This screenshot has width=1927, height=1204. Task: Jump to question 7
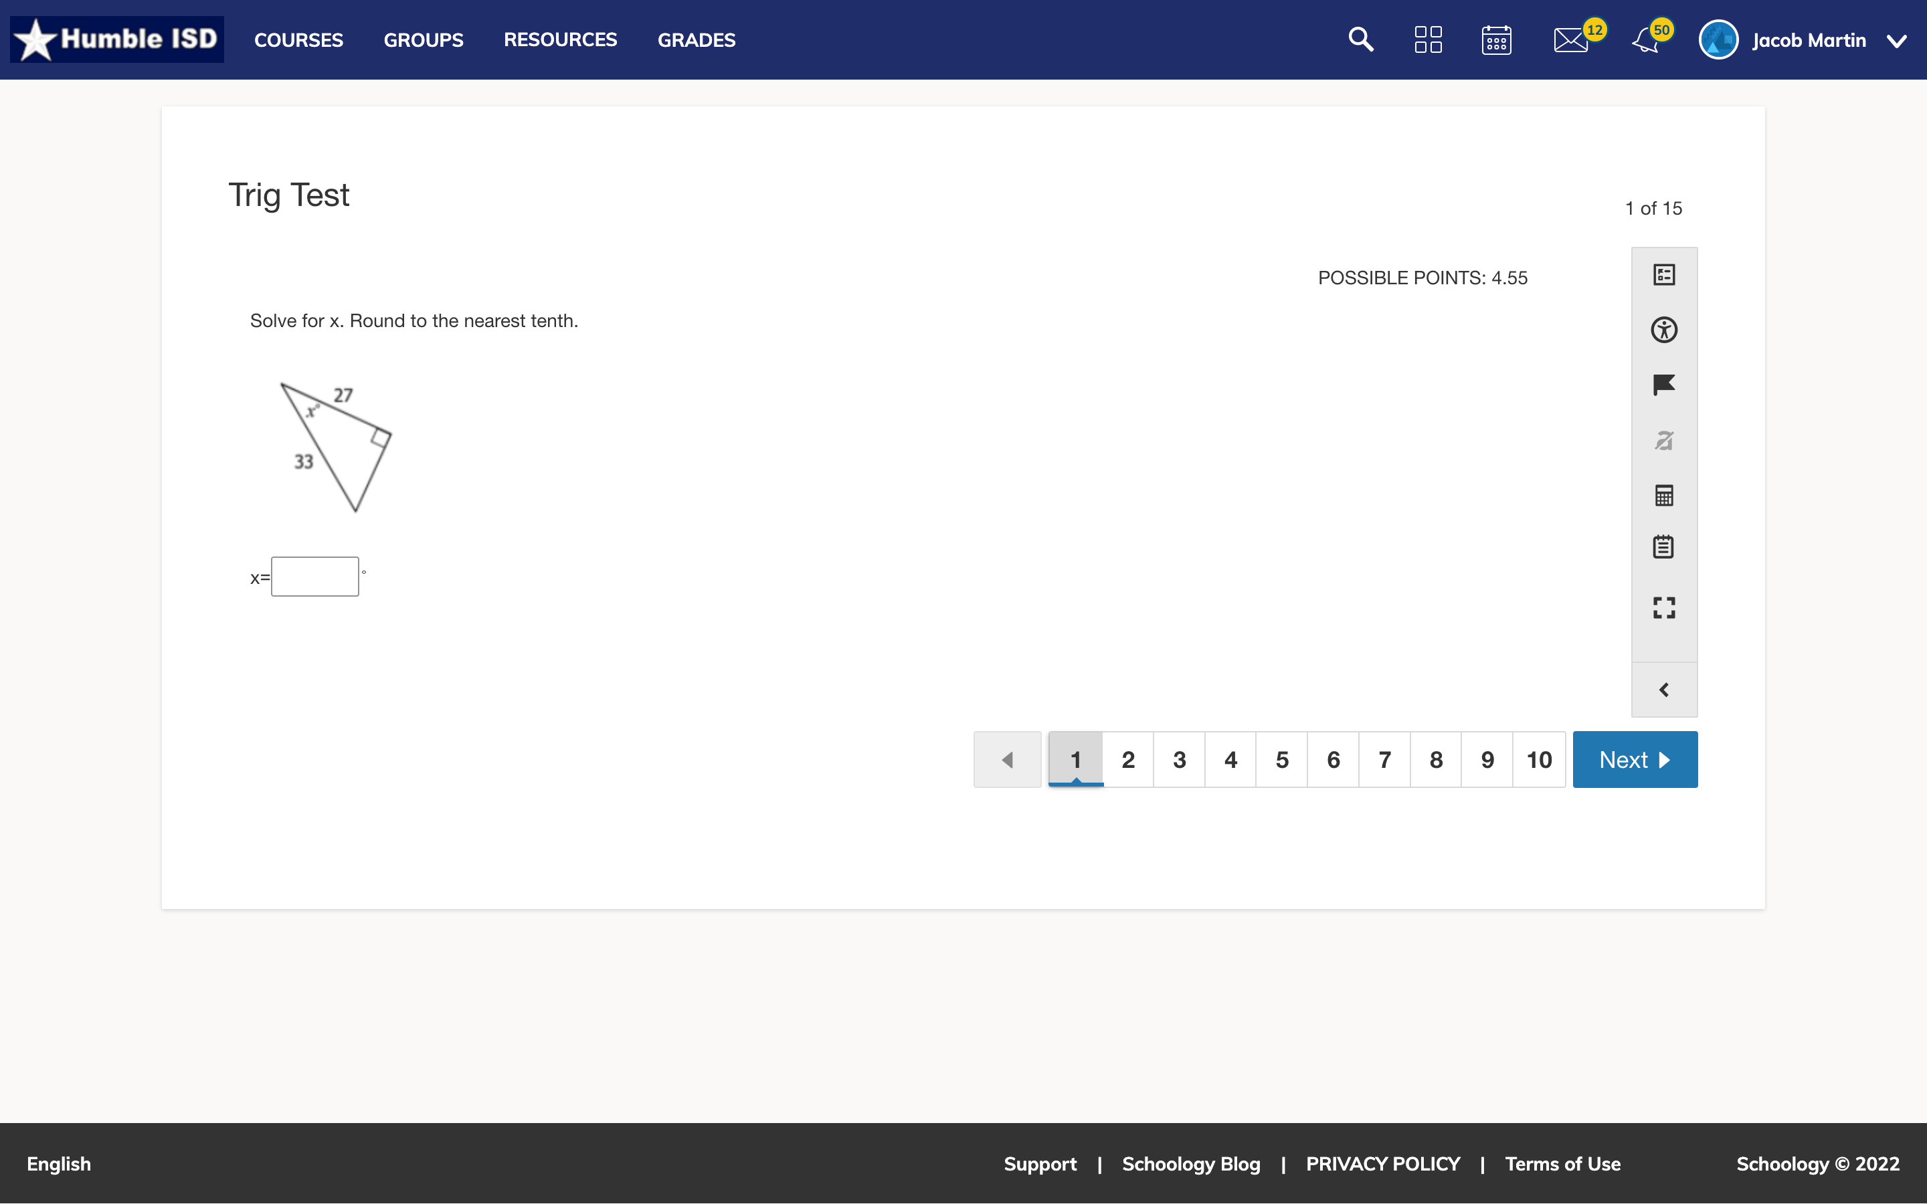coord(1384,760)
